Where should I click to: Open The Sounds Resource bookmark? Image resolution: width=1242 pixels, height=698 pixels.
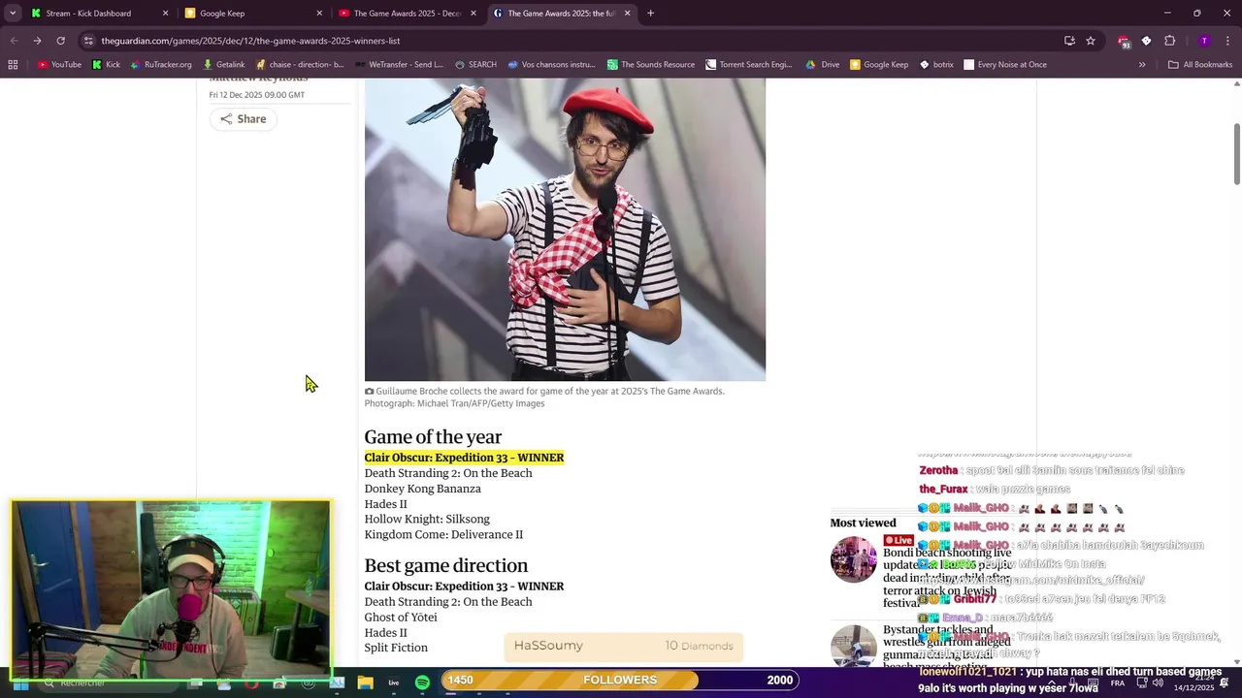click(x=651, y=65)
